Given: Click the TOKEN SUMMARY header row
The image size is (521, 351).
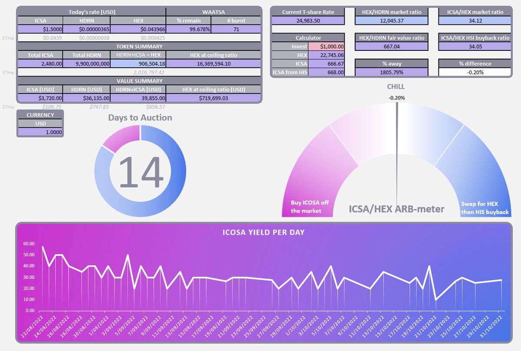Looking at the screenshot, I should pyautogui.click(x=139, y=46).
